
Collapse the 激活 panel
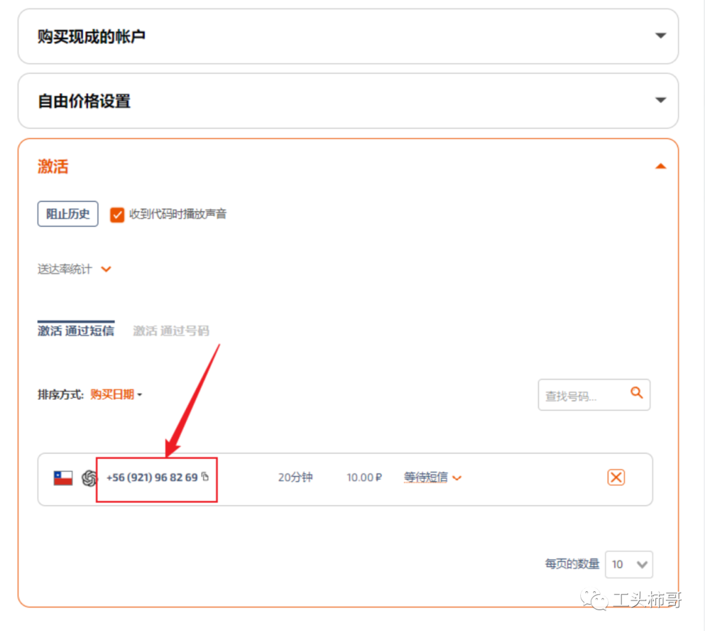pos(661,167)
